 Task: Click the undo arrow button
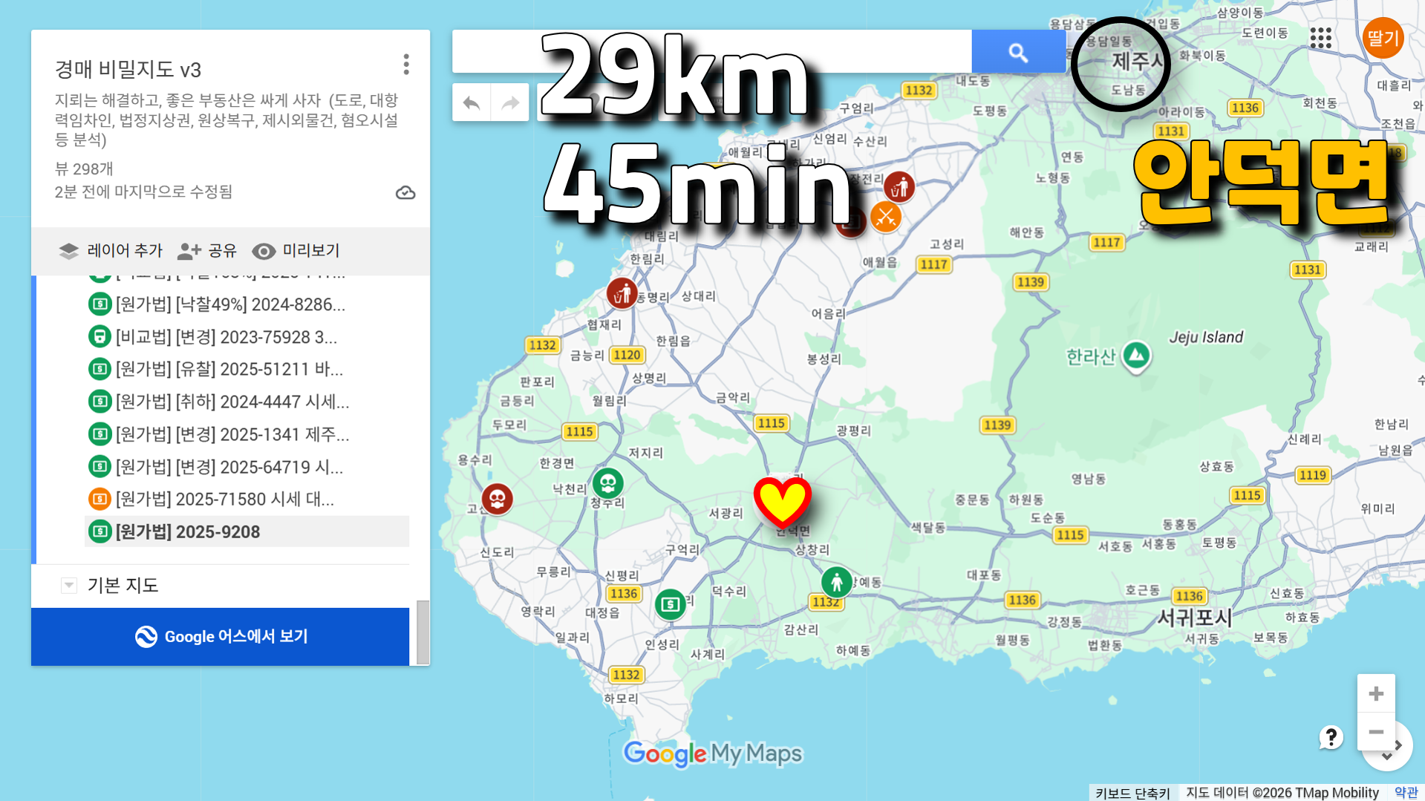472,102
